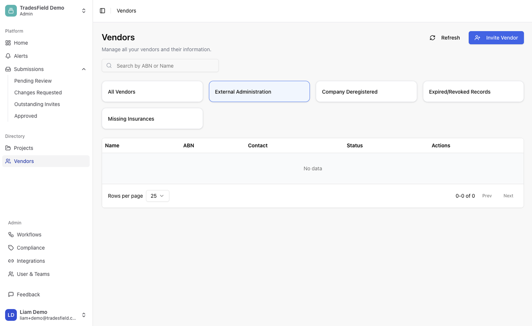The width and height of the screenshot is (532, 326).
Task: Expand the Liam Demo account menu
Action: pos(84,315)
